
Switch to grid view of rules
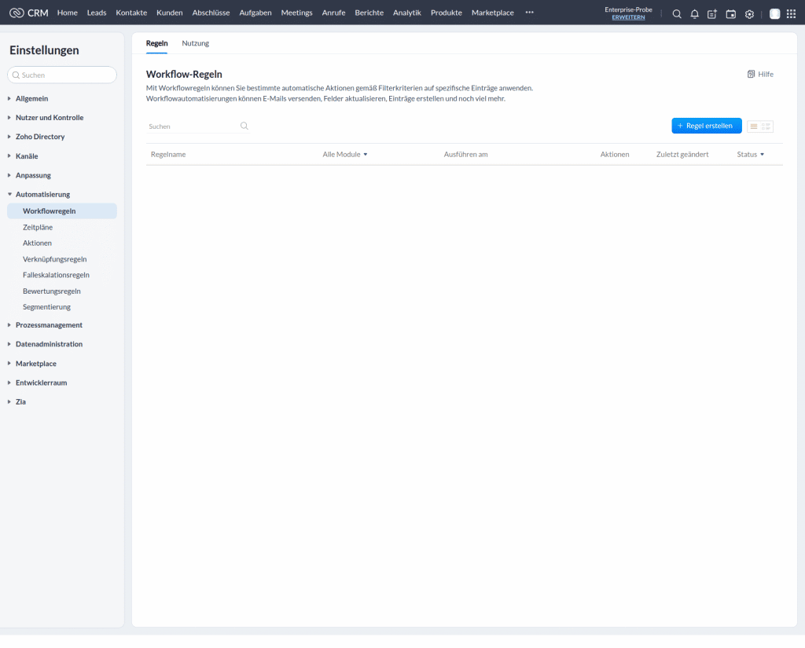tap(766, 126)
